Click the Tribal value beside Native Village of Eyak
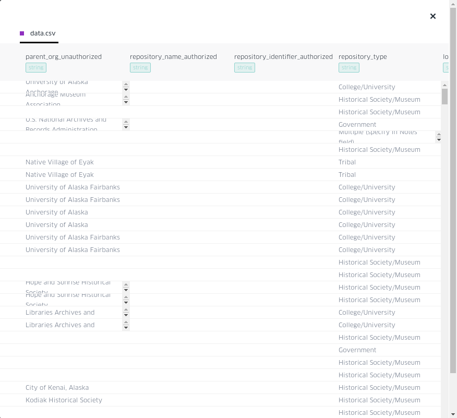The height and width of the screenshot is (418, 457). click(x=347, y=162)
